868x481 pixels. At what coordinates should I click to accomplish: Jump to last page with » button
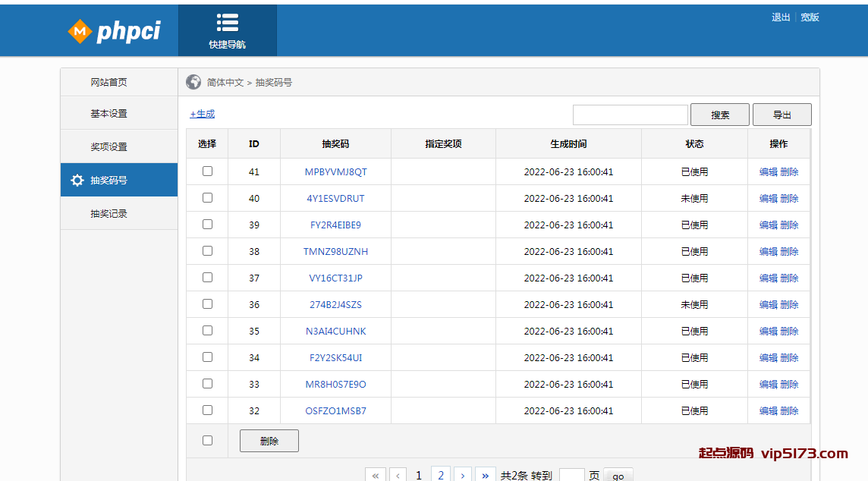point(486,475)
